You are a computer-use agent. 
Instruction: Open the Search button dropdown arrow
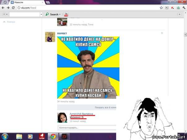click(x=60, y=15)
